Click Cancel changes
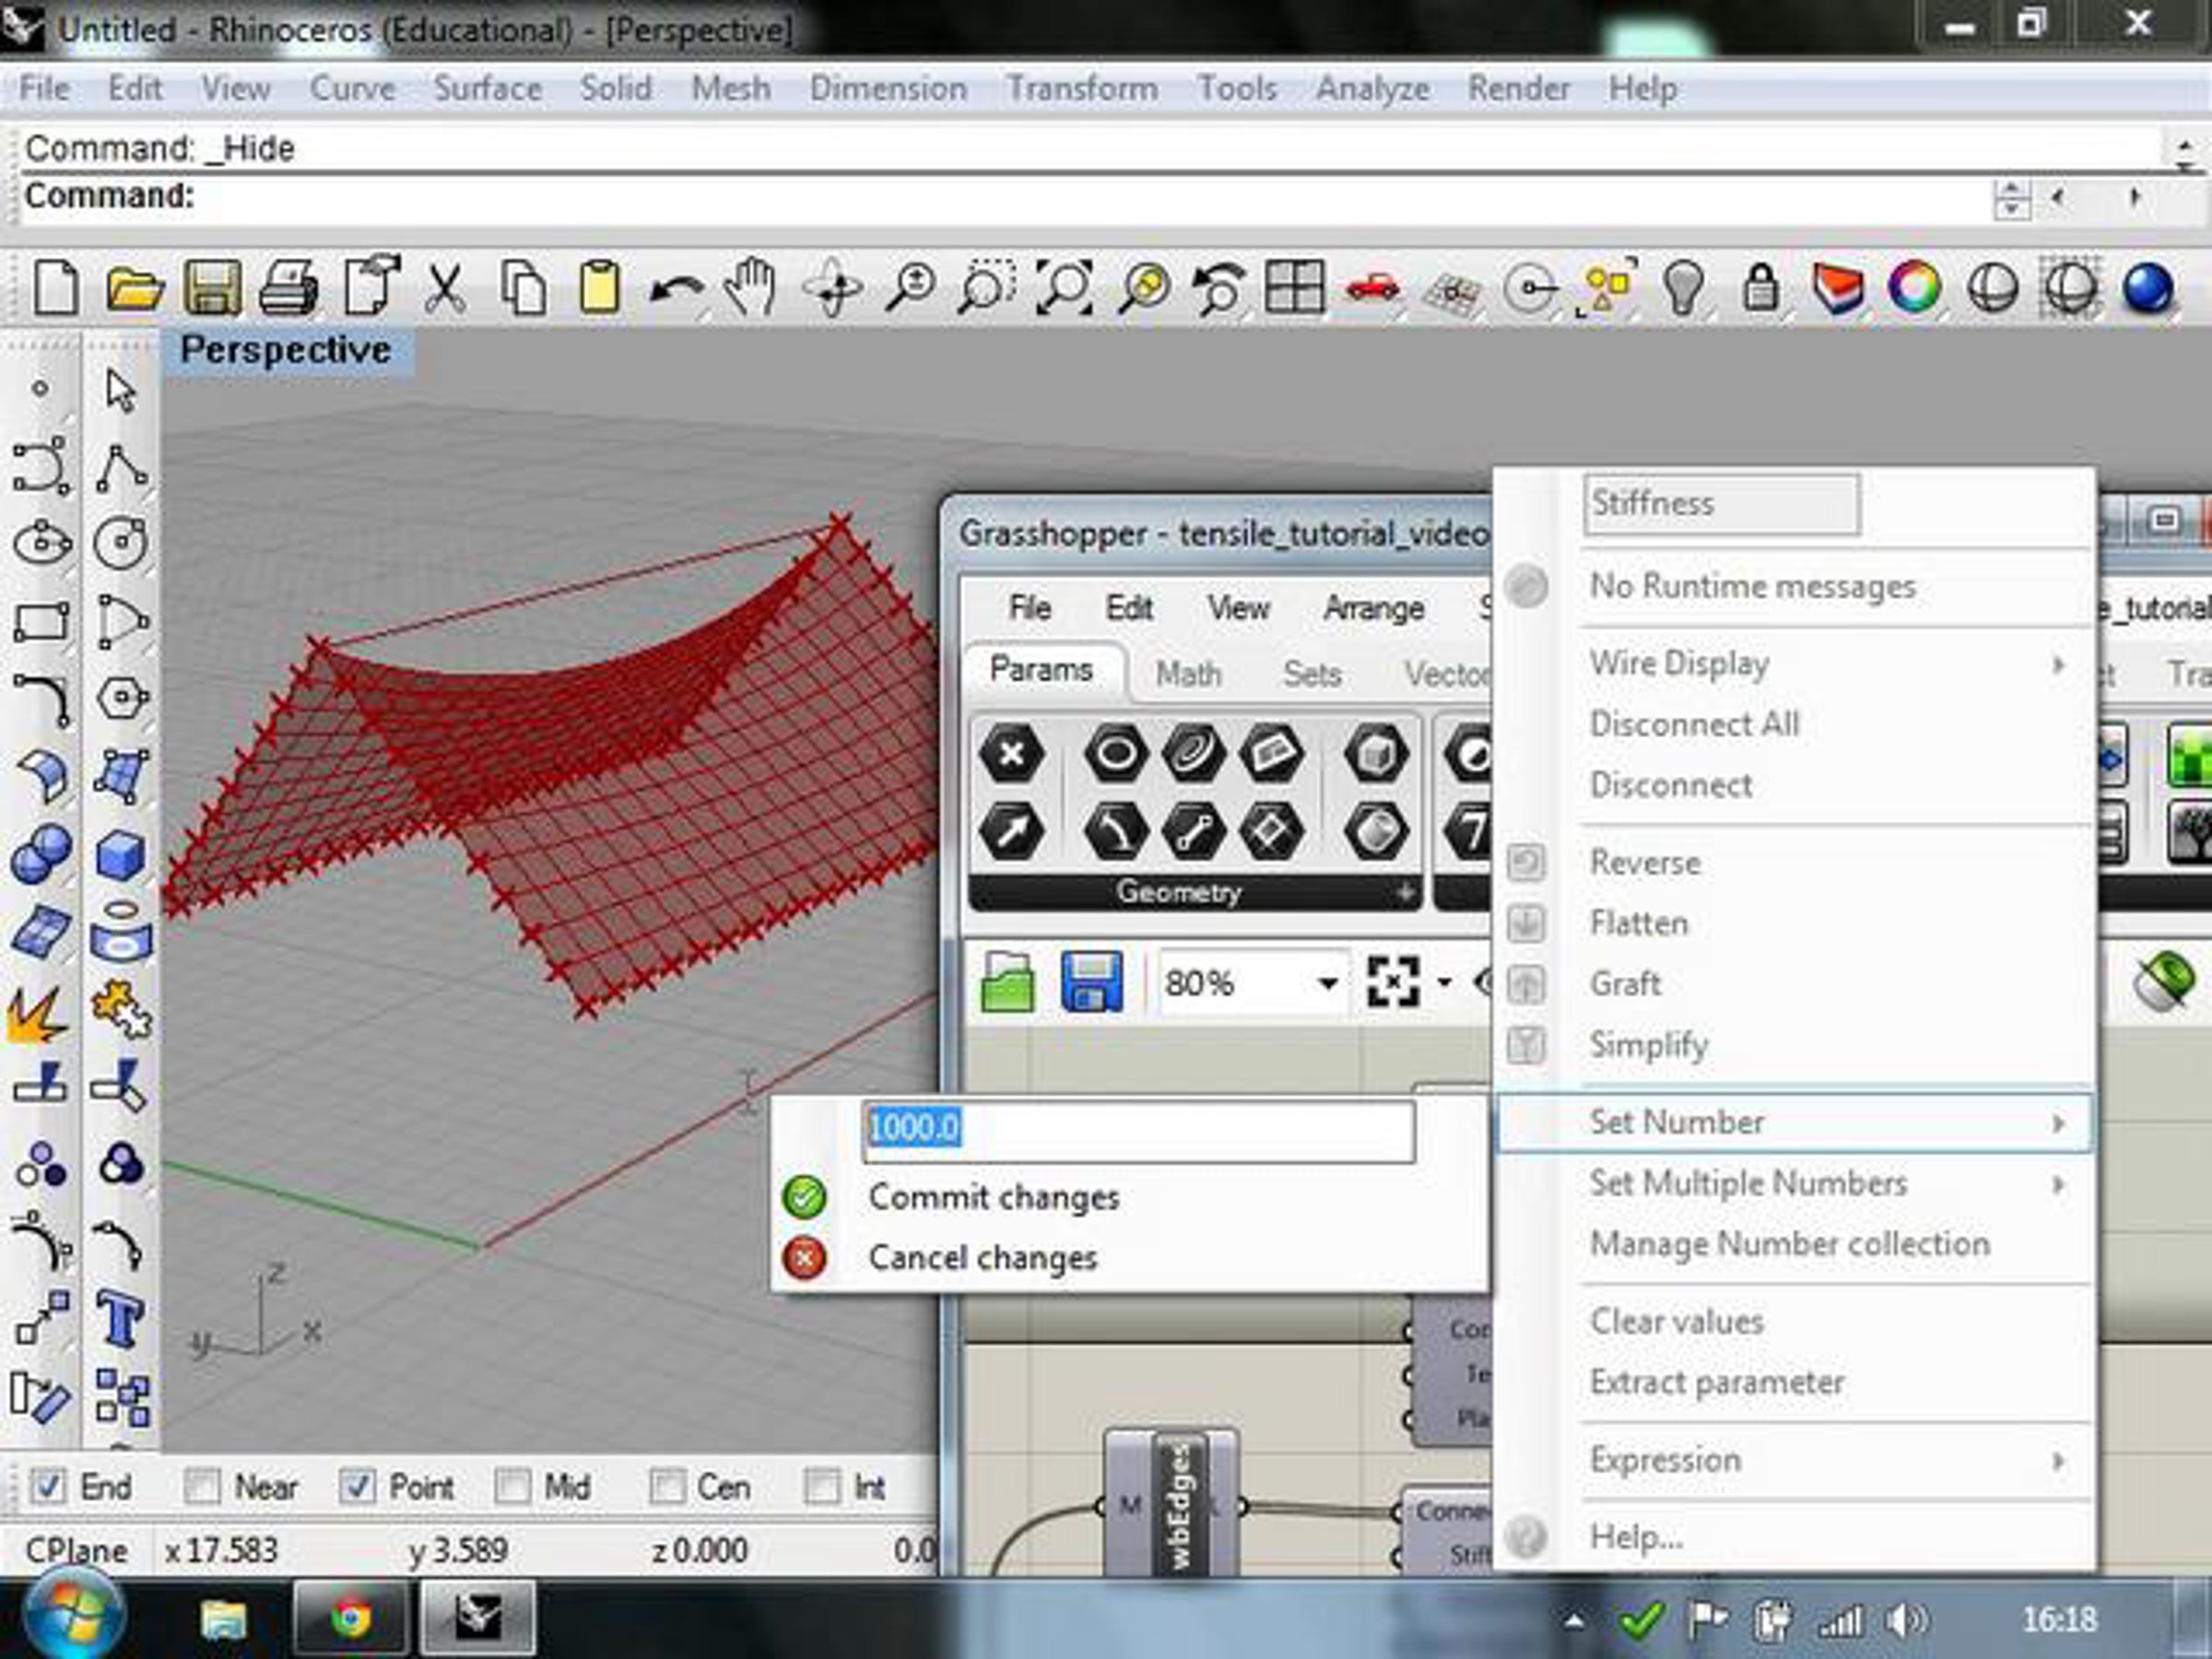The height and width of the screenshot is (1659, 2212). coord(982,1257)
